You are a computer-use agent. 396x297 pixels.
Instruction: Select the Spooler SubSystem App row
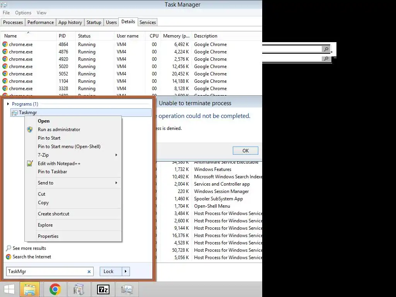click(209, 199)
